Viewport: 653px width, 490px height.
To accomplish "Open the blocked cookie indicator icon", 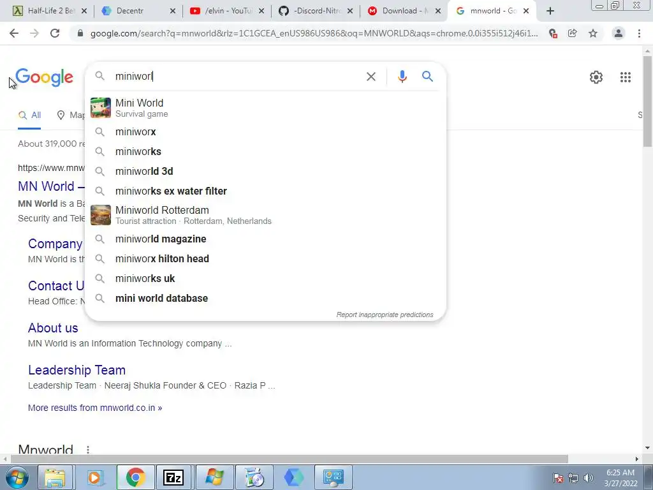I will (x=553, y=33).
